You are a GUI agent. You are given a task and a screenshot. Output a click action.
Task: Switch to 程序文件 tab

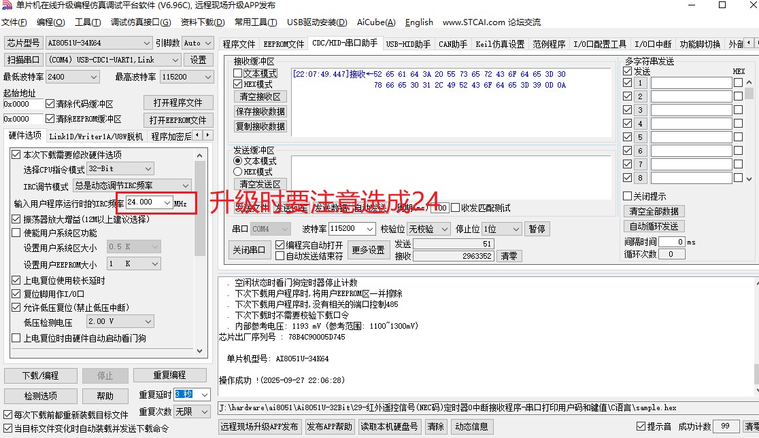click(x=239, y=44)
